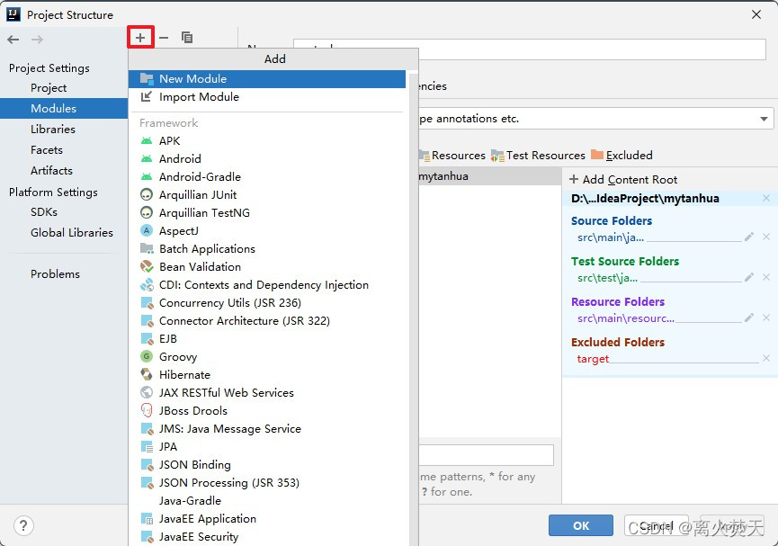Select New Module from Add menu

point(267,79)
